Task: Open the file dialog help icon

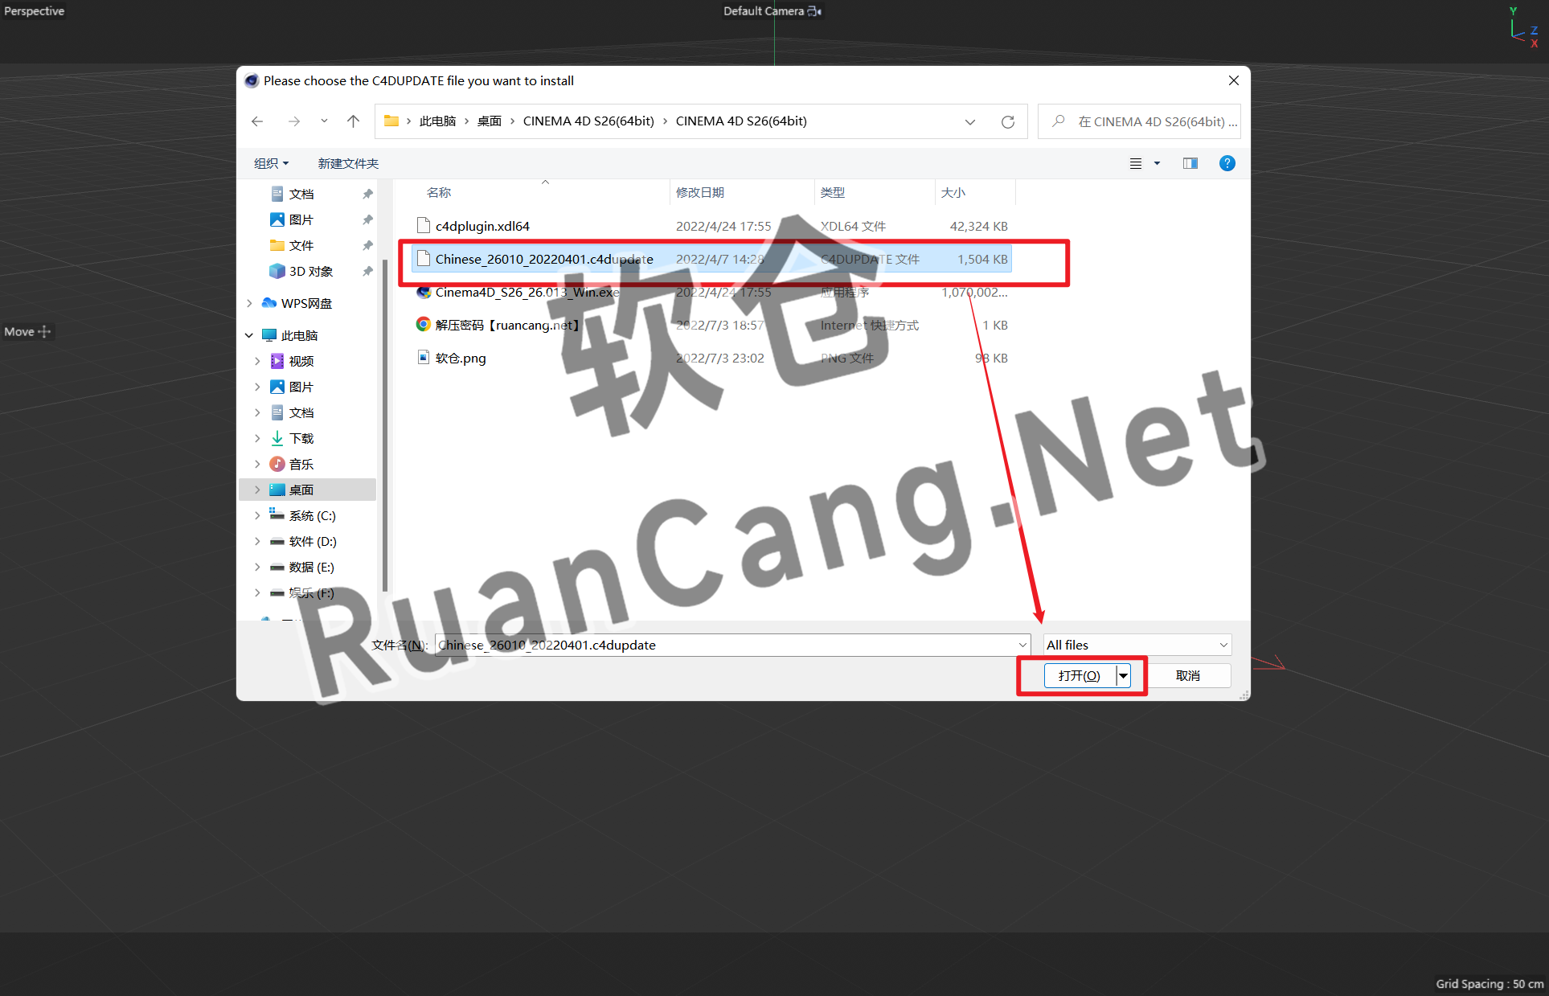Action: (x=1227, y=163)
